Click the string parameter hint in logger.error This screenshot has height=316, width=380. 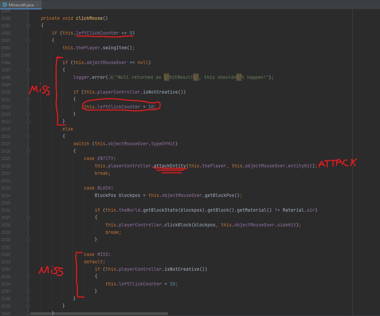[112, 77]
